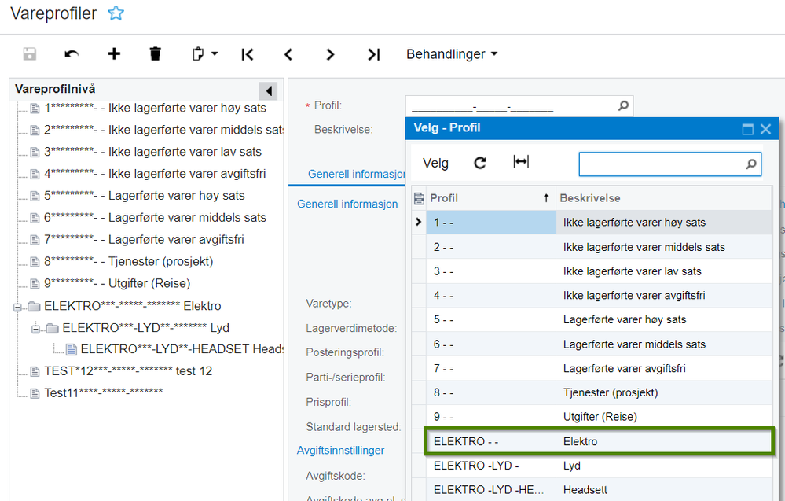Screen dimensions: 785x501
Task: Select the 'ELEKTRO - -' profile row
Action: pyautogui.click(x=591, y=441)
